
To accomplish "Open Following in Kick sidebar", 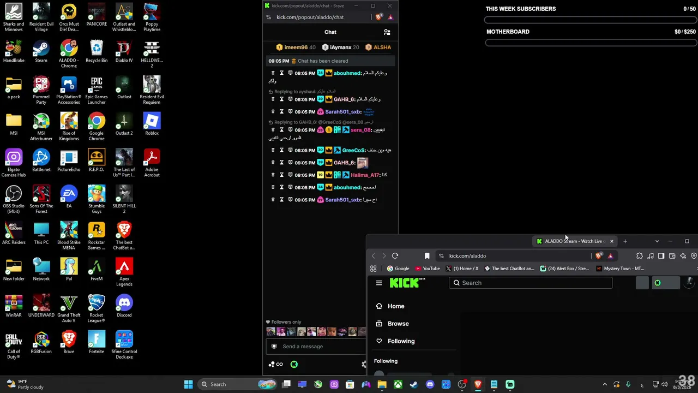I will tap(401, 341).
